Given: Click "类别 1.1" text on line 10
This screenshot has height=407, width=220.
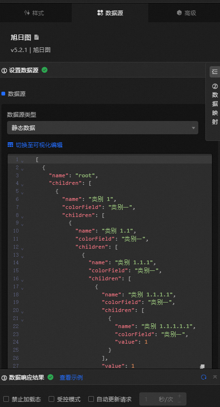Looking at the screenshot, I should pos(118,231).
